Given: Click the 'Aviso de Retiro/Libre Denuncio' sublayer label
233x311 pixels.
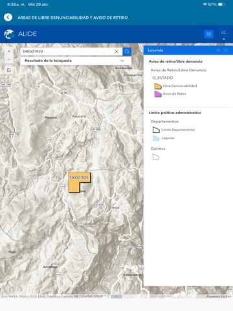Looking at the screenshot, I should pos(179,70).
